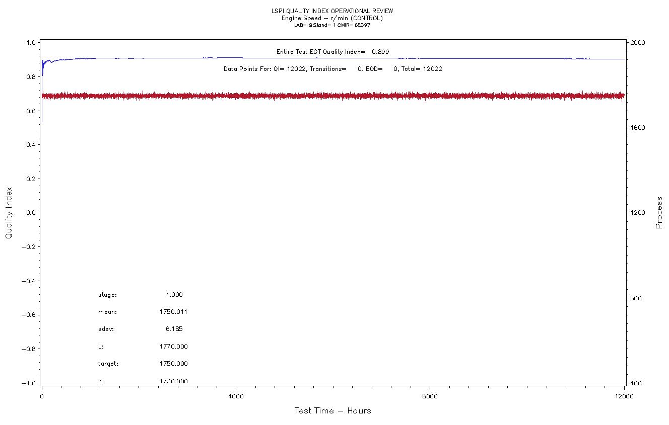This screenshot has height=425, width=669.
Task: Click the blue quality index curve
Action: [332, 58]
